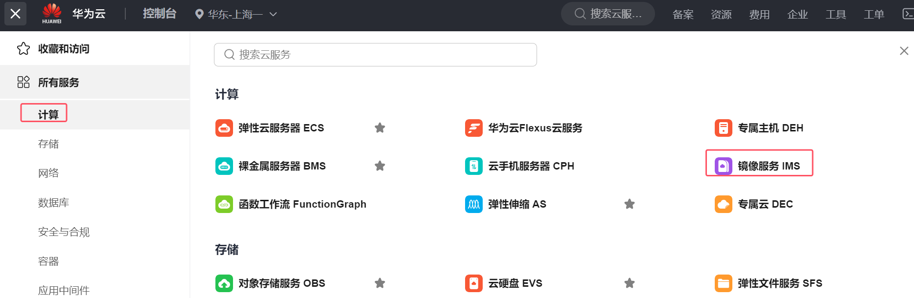Click the Huawei logo
This screenshot has height=298, width=914.
(x=52, y=13)
